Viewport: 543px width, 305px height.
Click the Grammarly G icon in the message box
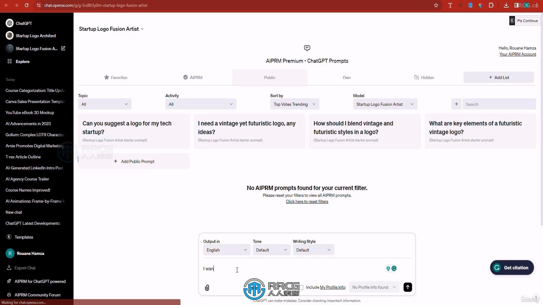pos(394,269)
